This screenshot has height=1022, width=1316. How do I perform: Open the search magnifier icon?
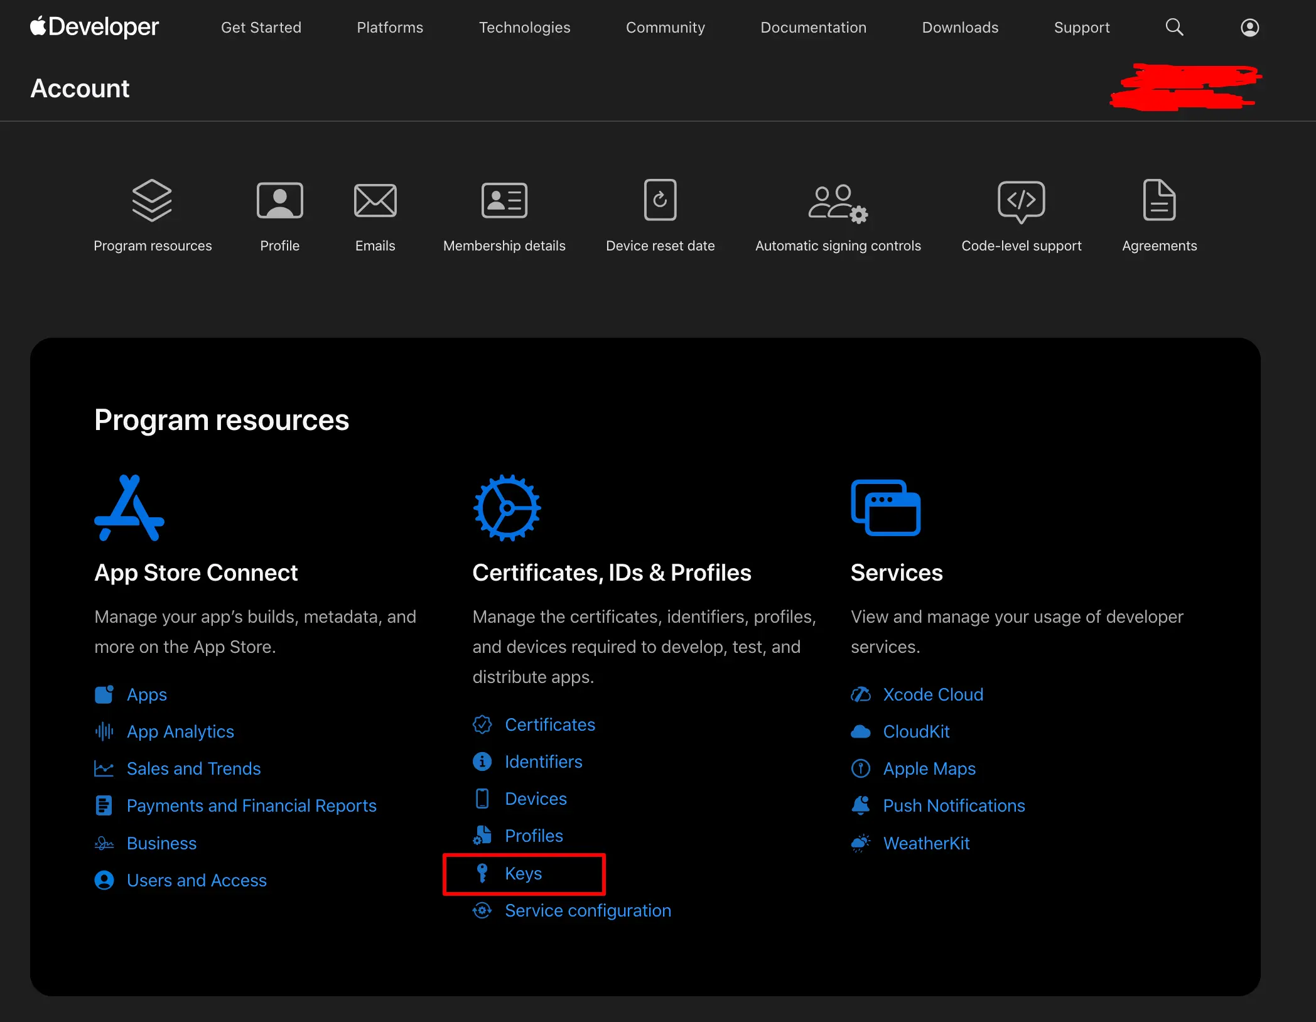pyautogui.click(x=1174, y=27)
